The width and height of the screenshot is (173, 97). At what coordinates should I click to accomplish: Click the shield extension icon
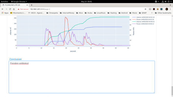click(x=150, y=9)
